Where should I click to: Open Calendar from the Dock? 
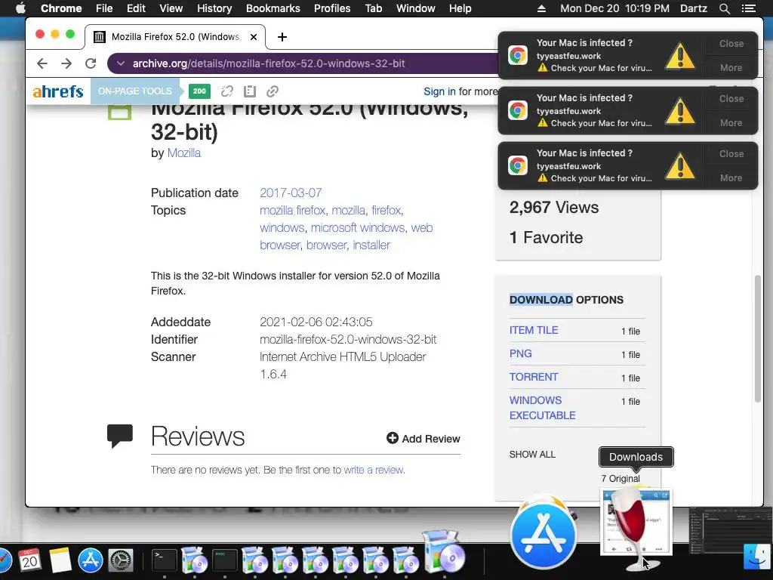click(29, 560)
